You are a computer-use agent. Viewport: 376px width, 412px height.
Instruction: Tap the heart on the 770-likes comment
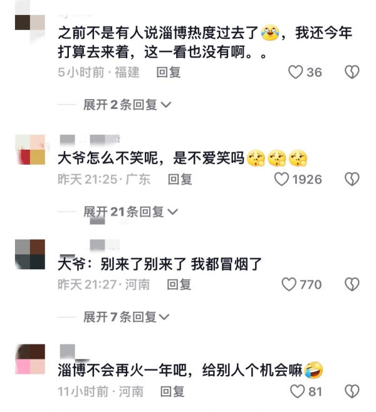[289, 284]
